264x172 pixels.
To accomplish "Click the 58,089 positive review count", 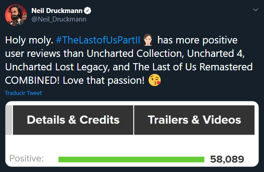I will pos(227,159).
